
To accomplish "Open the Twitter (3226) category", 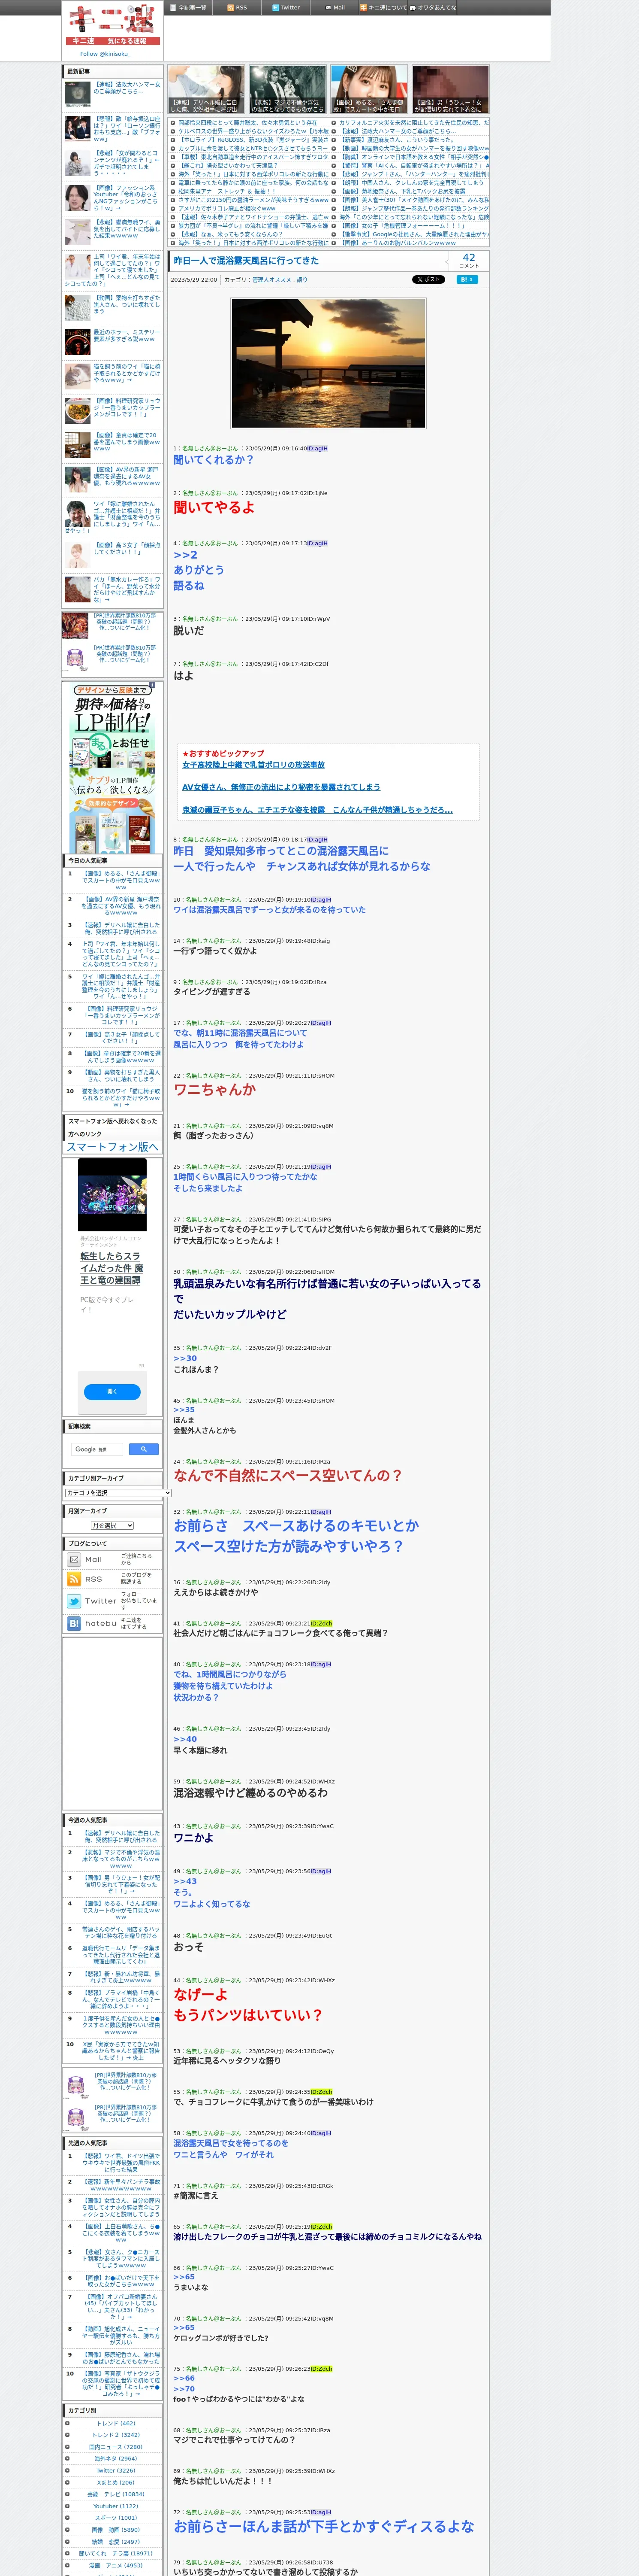I will 116,2471.
